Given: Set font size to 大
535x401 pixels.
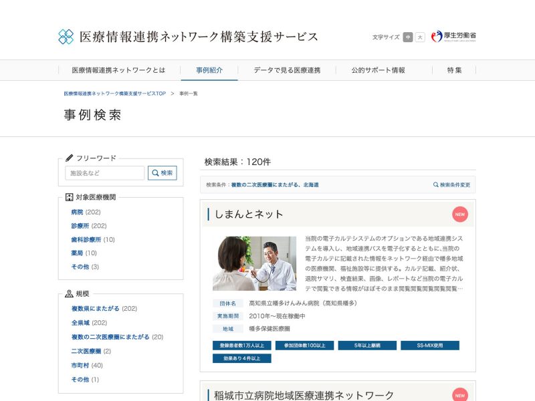Looking at the screenshot, I should 420,37.
